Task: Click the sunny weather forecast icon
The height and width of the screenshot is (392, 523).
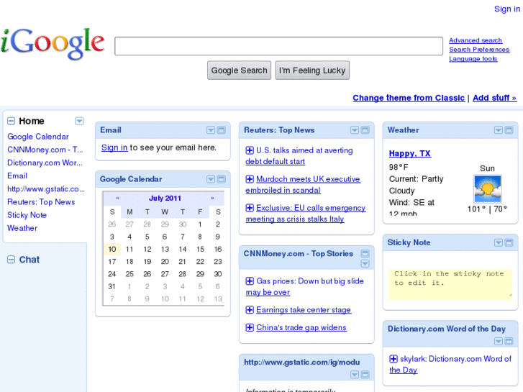Action: tap(487, 189)
